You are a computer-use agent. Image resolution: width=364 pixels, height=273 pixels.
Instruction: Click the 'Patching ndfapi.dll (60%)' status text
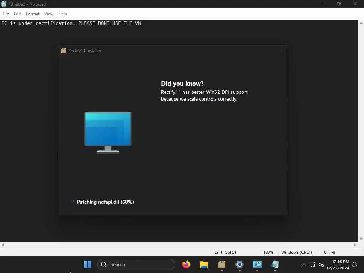[x=105, y=202]
